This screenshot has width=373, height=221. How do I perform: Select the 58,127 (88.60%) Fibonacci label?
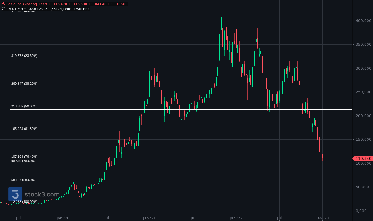23,180
